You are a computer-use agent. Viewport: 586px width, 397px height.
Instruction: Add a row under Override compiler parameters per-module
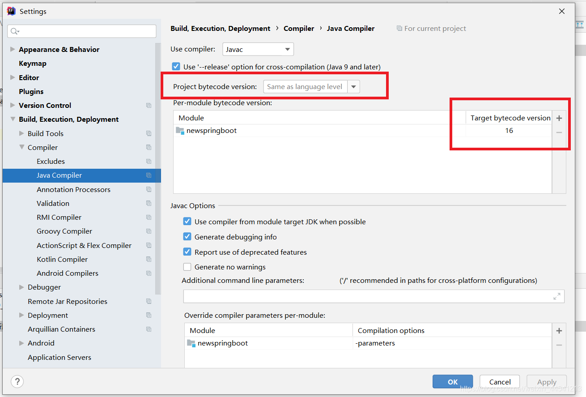[x=559, y=330]
